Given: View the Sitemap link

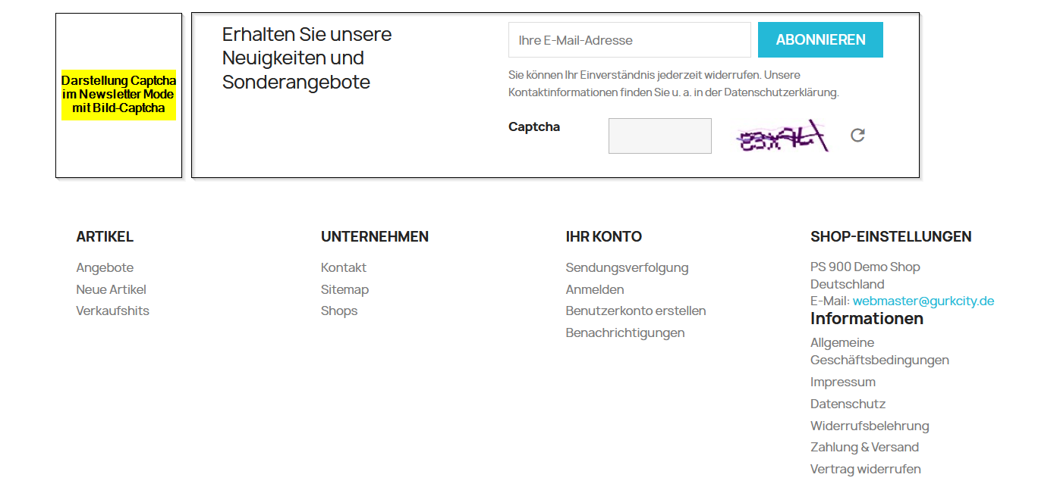Looking at the screenshot, I should tap(344, 289).
